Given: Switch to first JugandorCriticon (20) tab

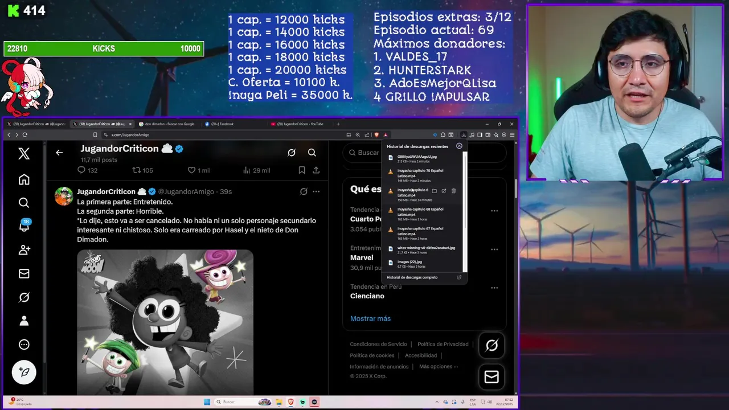Looking at the screenshot, I should click(35, 124).
